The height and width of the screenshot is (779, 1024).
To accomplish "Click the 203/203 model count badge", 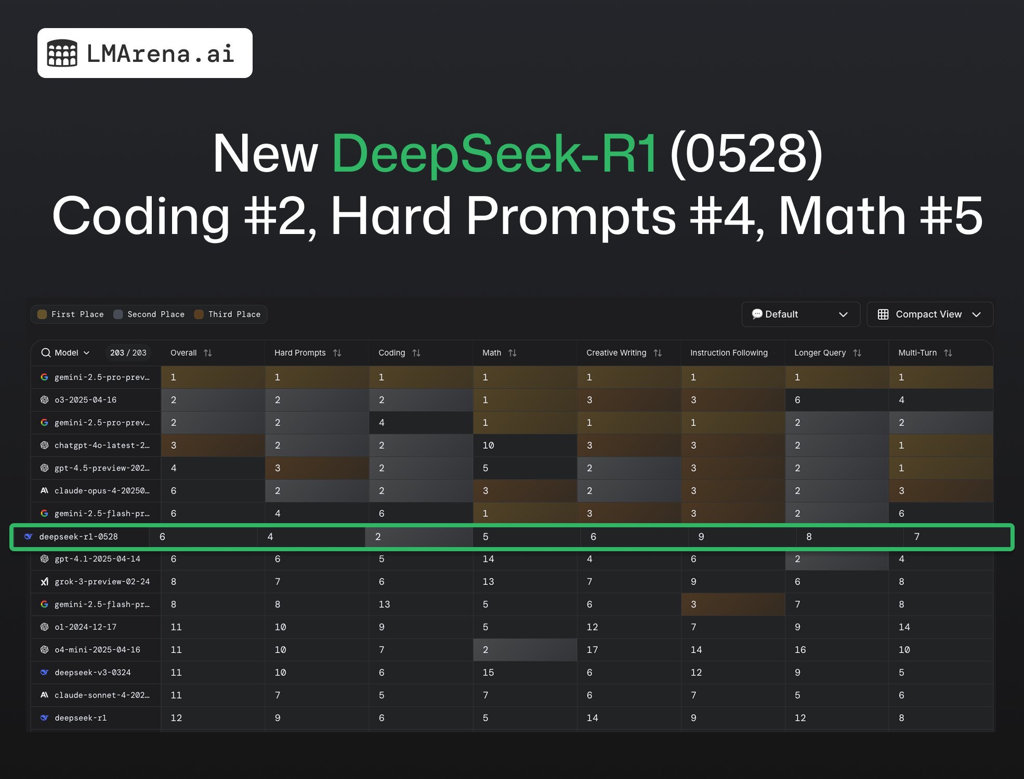I will [x=128, y=353].
